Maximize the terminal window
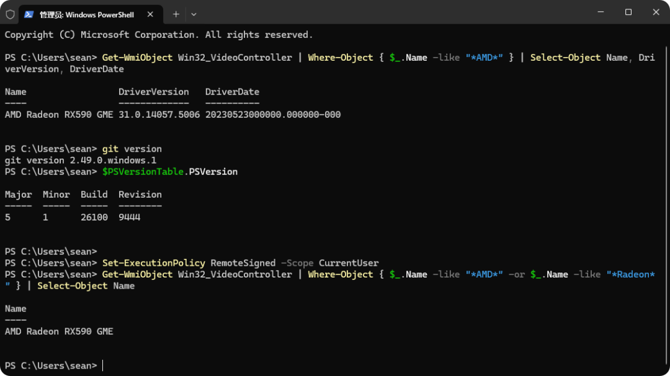 [628, 12]
